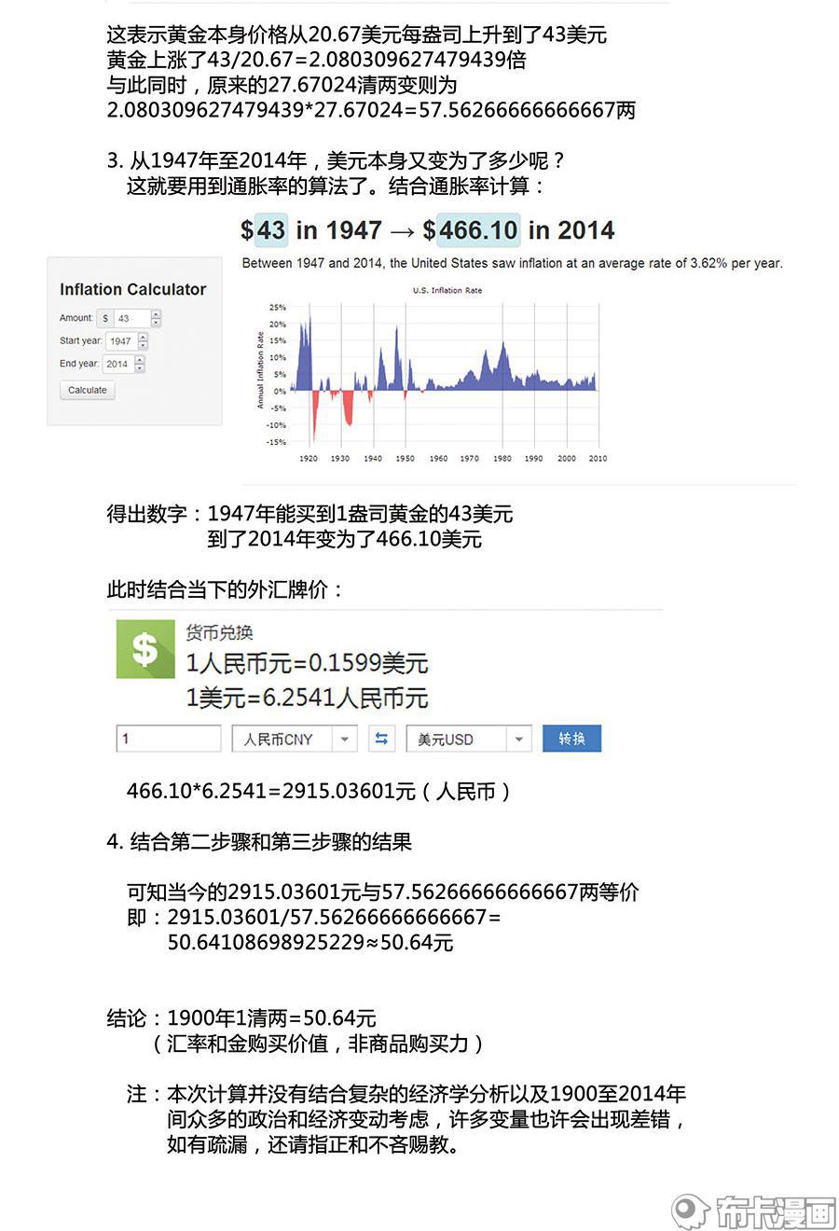Screen dimensions: 839x1231
Task: Click the 货币兑换 heading text
Action: pos(219,633)
